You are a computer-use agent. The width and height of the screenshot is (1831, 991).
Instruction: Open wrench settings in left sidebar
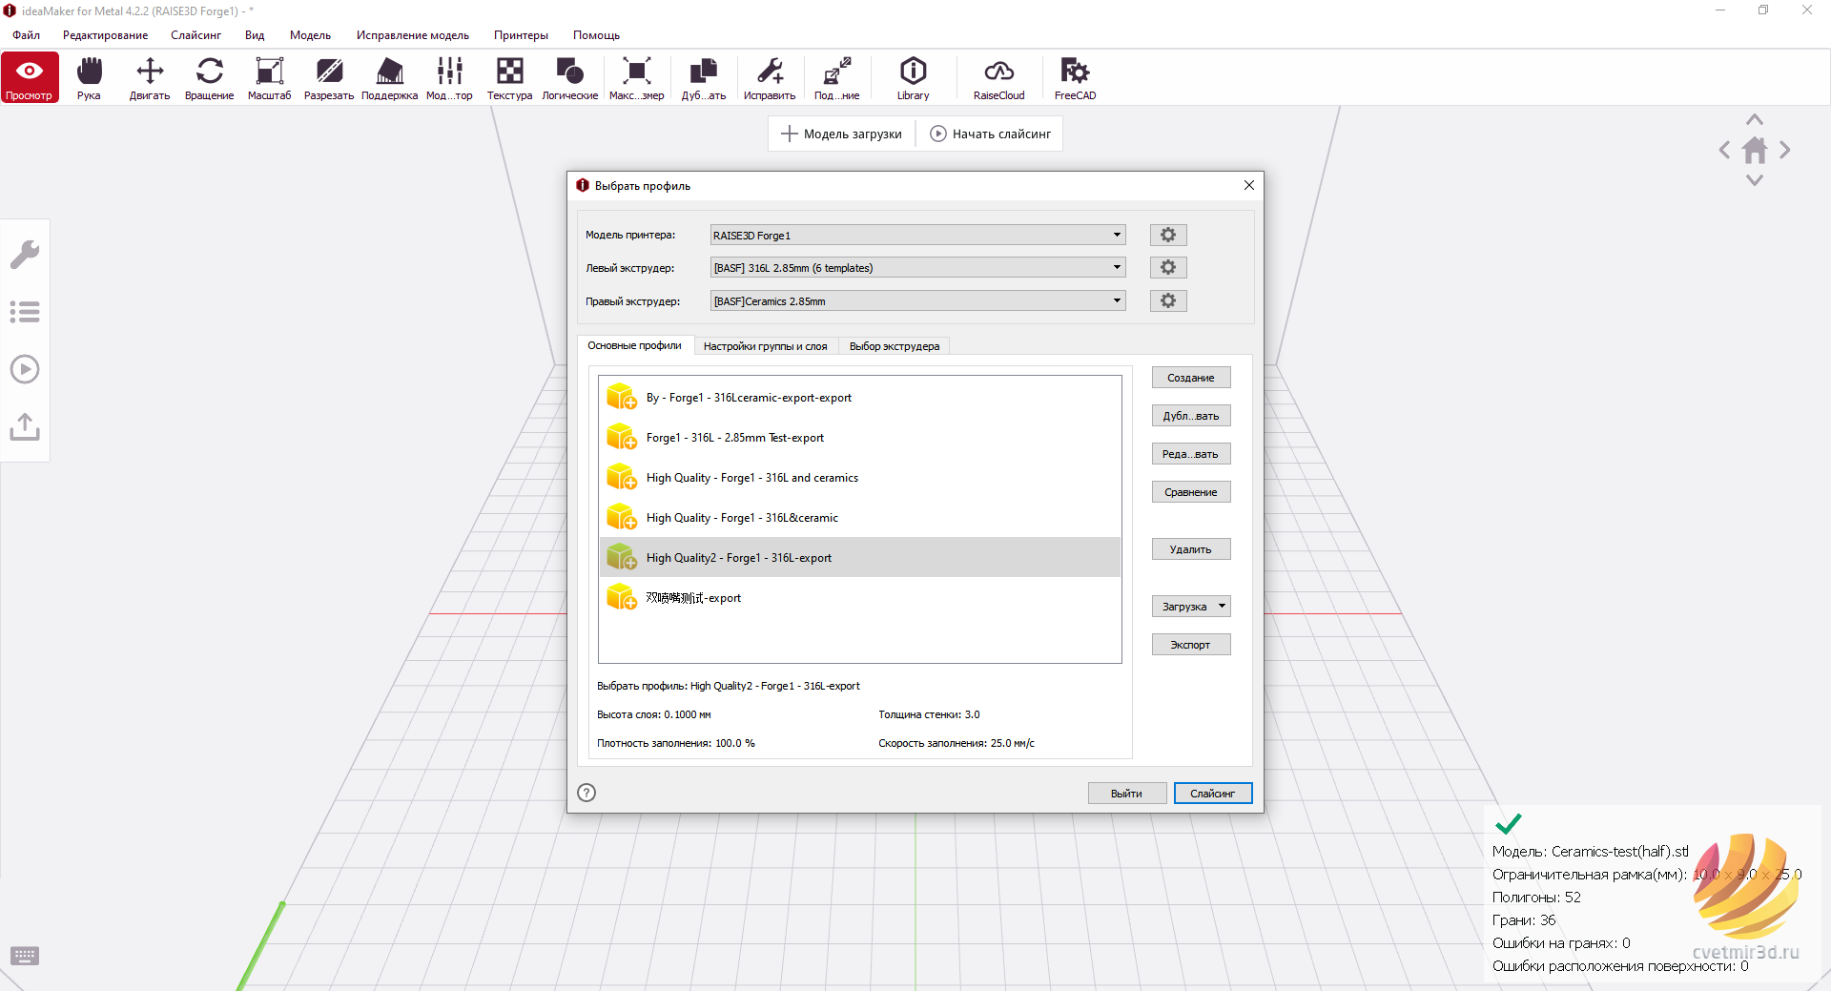coord(25,255)
